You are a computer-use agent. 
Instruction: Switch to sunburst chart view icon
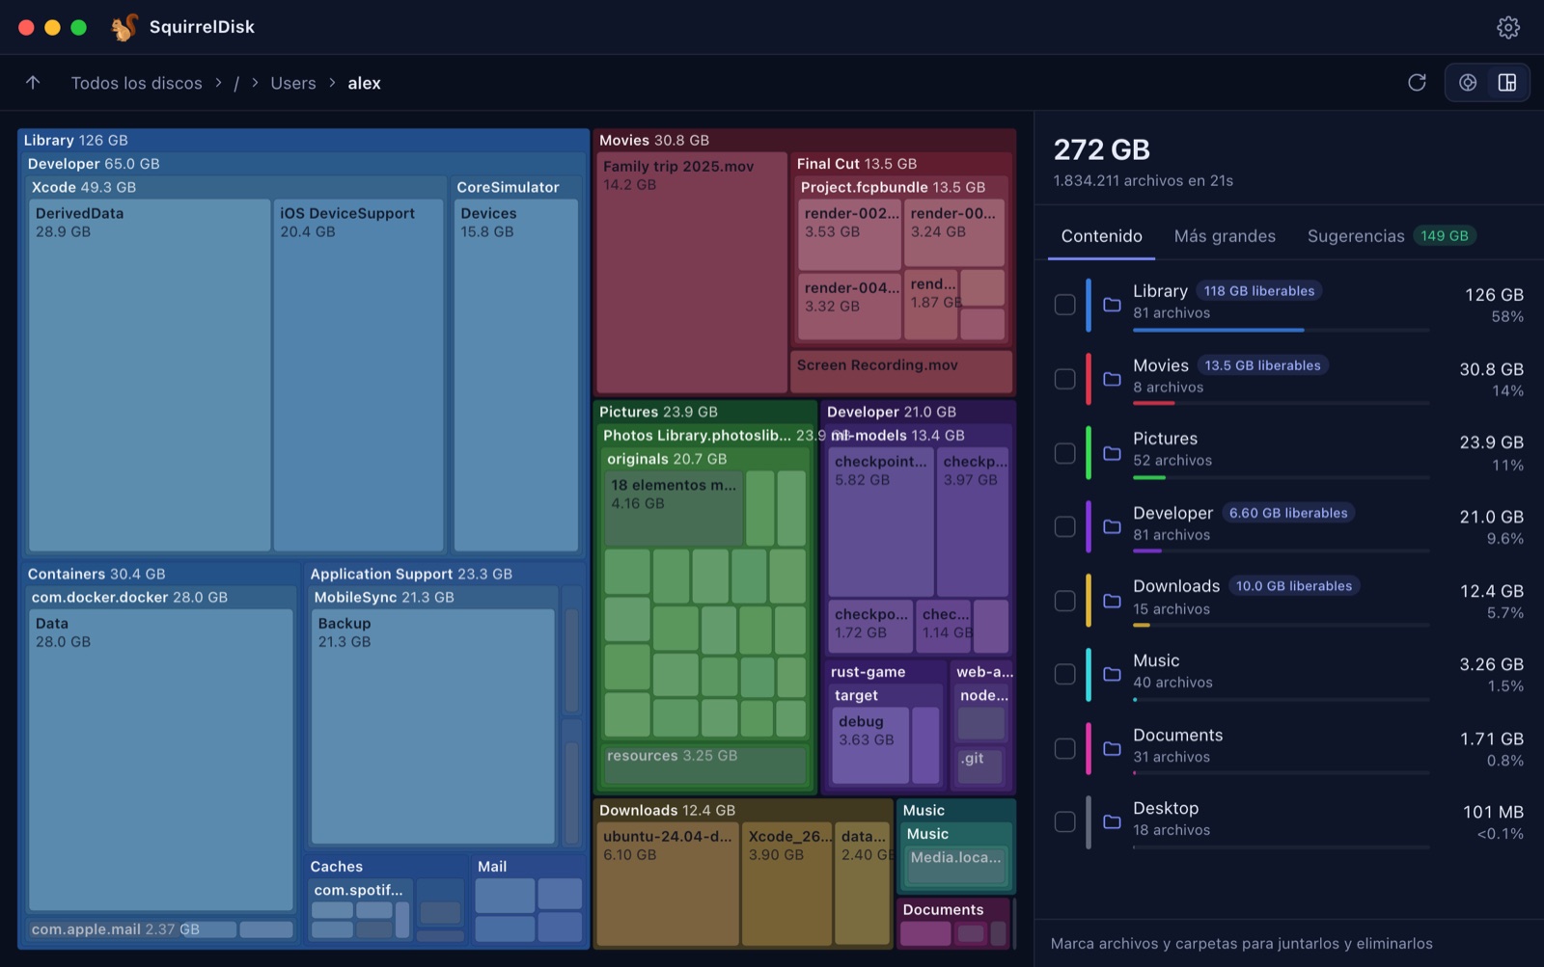(1468, 83)
